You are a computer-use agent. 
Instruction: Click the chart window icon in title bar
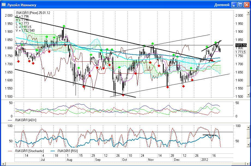[x=4, y=5]
